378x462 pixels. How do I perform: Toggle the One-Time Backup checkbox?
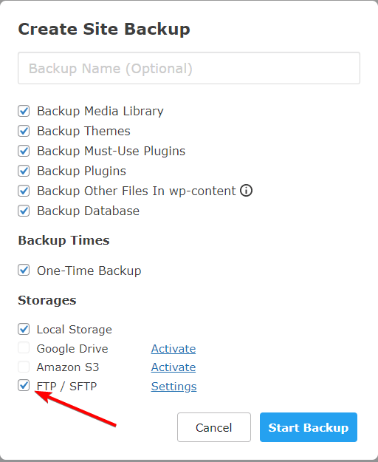24,271
